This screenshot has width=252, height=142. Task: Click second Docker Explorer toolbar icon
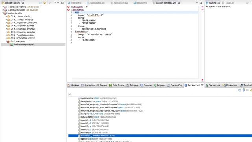(243, 90)
